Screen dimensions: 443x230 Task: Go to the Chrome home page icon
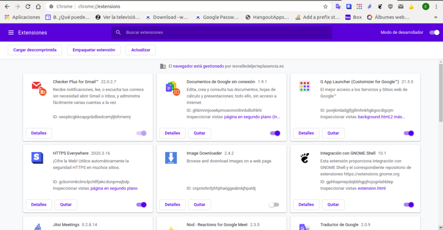coord(38,6)
